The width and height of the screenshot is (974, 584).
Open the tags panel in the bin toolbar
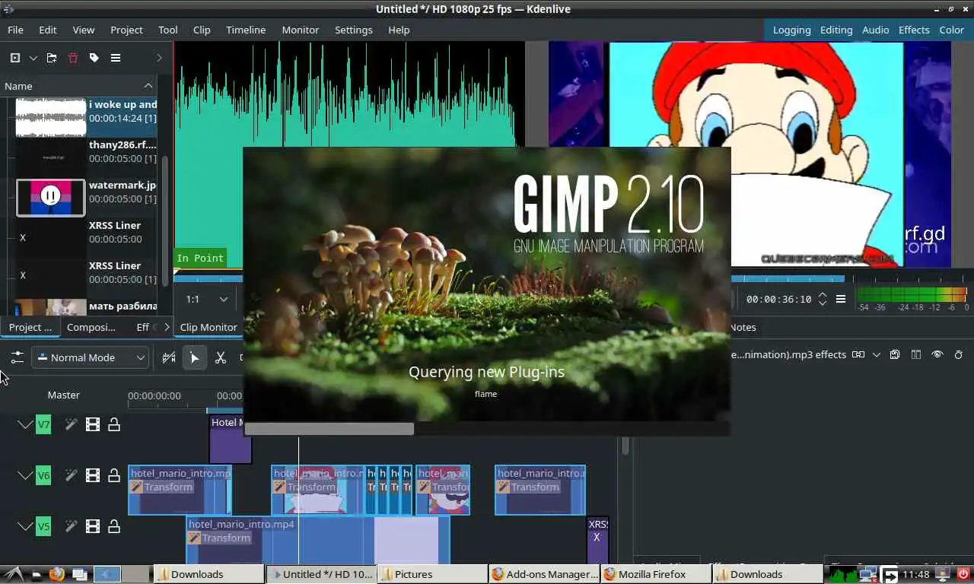tap(94, 58)
